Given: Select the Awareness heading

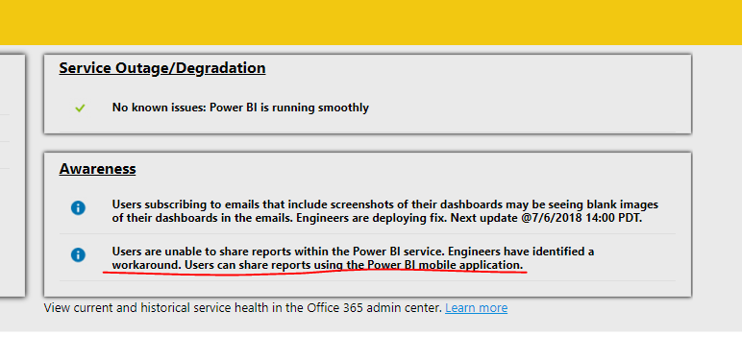Looking at the screenshot, I should (97, 169).
